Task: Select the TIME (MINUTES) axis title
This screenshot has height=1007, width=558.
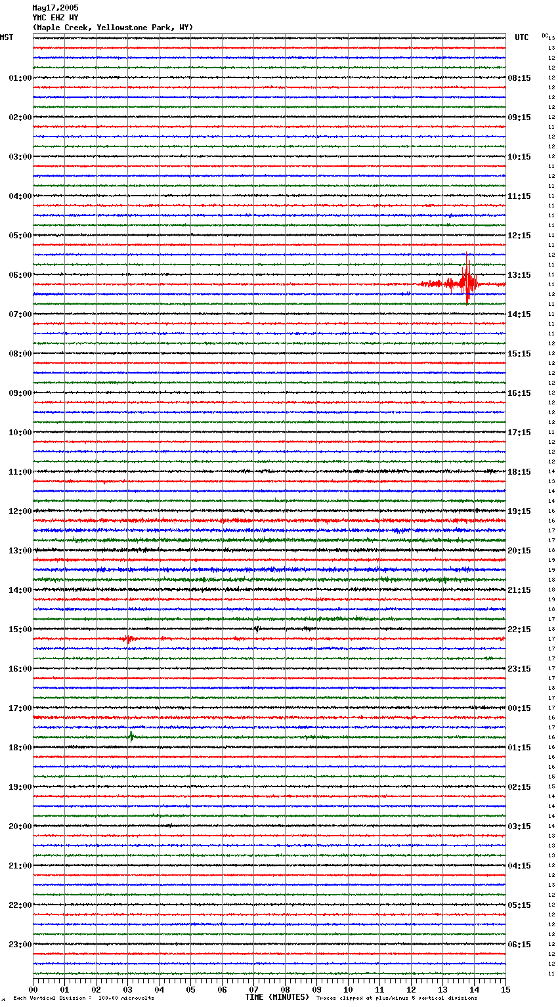Action: 277,997
